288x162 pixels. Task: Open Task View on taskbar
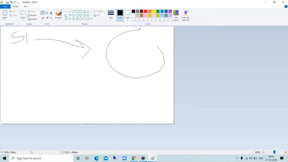click(87, 158)
